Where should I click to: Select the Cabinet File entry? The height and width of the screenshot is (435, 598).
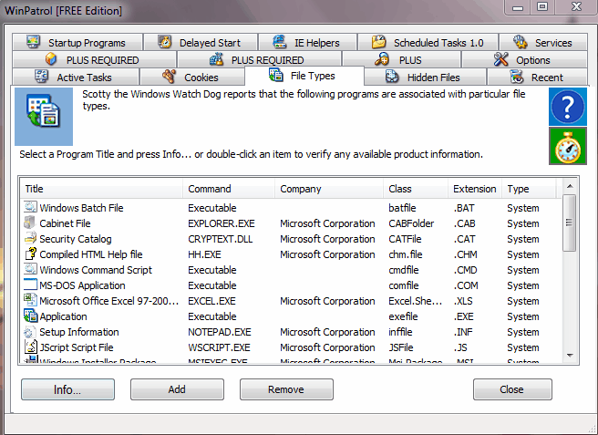coord(291,223)
